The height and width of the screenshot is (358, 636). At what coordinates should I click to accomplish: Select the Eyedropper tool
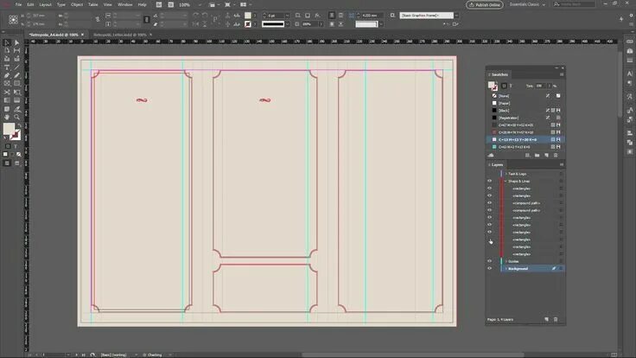[x=16, y=109]
